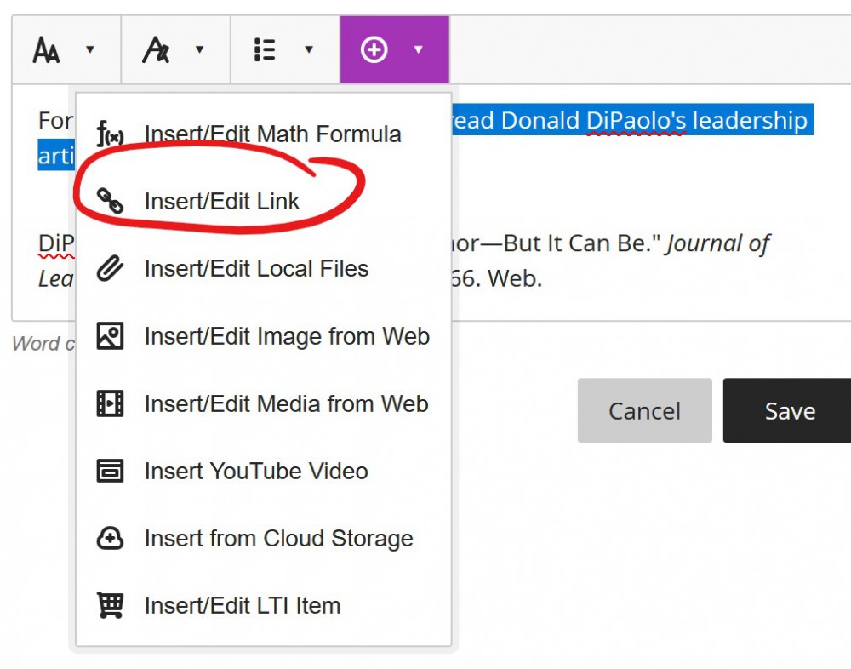
Task: Open the text style dropdown arrow
Action: (200, 50)
